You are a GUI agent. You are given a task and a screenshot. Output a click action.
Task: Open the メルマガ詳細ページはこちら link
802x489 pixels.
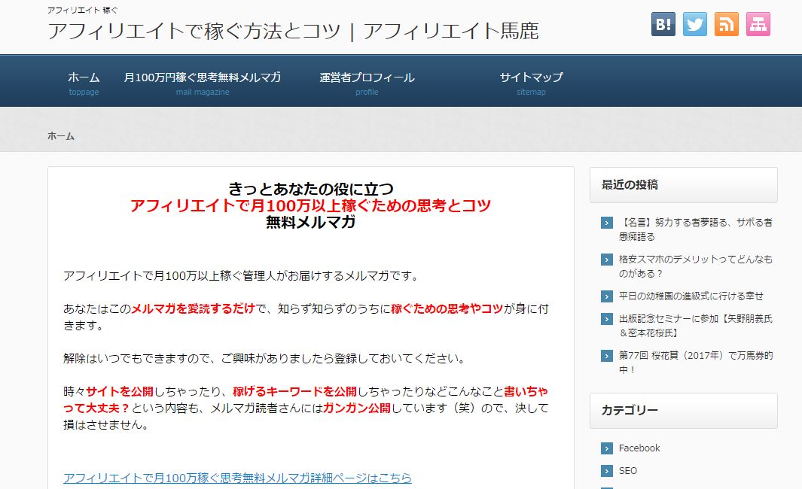tap(237, 478)
